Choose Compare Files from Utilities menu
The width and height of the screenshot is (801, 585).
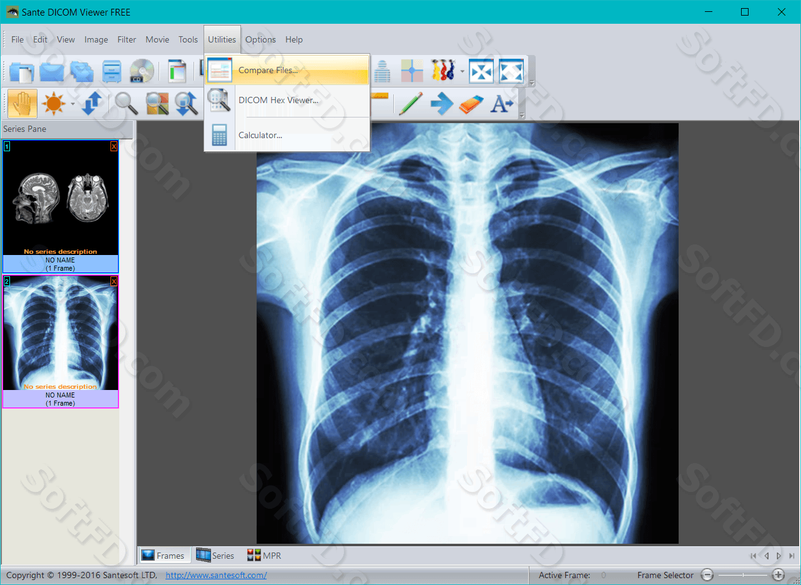click(287, 70)
